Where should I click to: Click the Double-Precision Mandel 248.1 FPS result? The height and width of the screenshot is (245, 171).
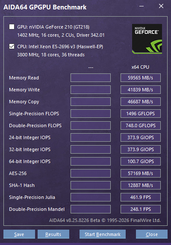pos(141,209)
